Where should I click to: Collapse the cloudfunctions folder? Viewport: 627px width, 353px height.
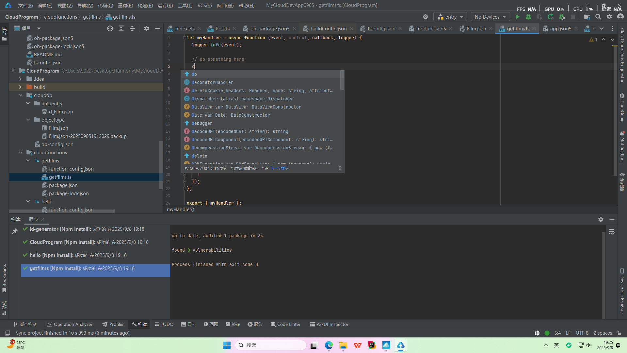point(21,152)
